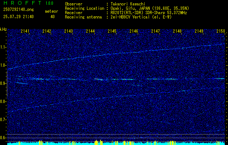228x145 pixels.
Task: Click time marker 2150
Action: (221, 31)
